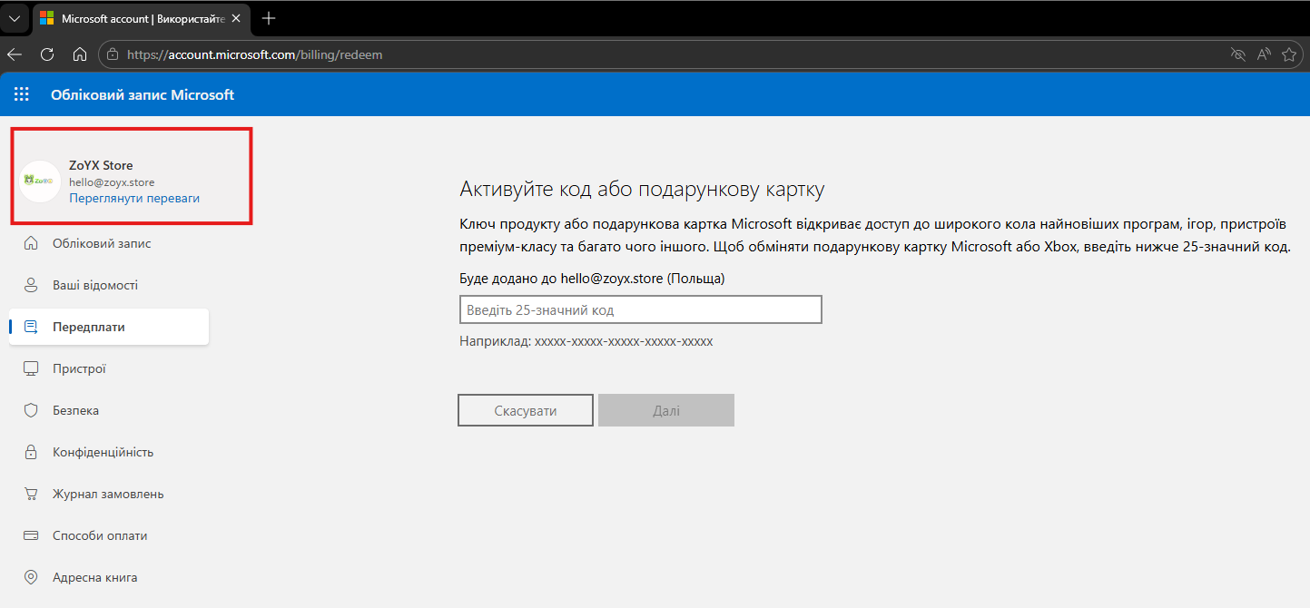Add page to favorites star icon
Image resolution: width=1310 pixels, height=608 pixels.
(x=1289, y=54)
